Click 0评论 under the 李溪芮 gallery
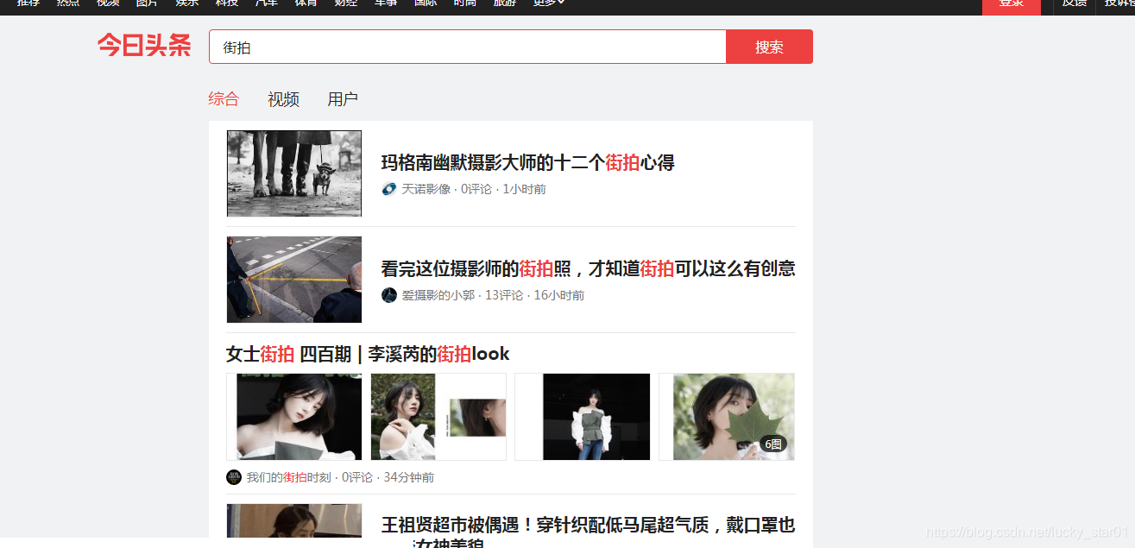 pyautogui.click(x=357, y=477)
